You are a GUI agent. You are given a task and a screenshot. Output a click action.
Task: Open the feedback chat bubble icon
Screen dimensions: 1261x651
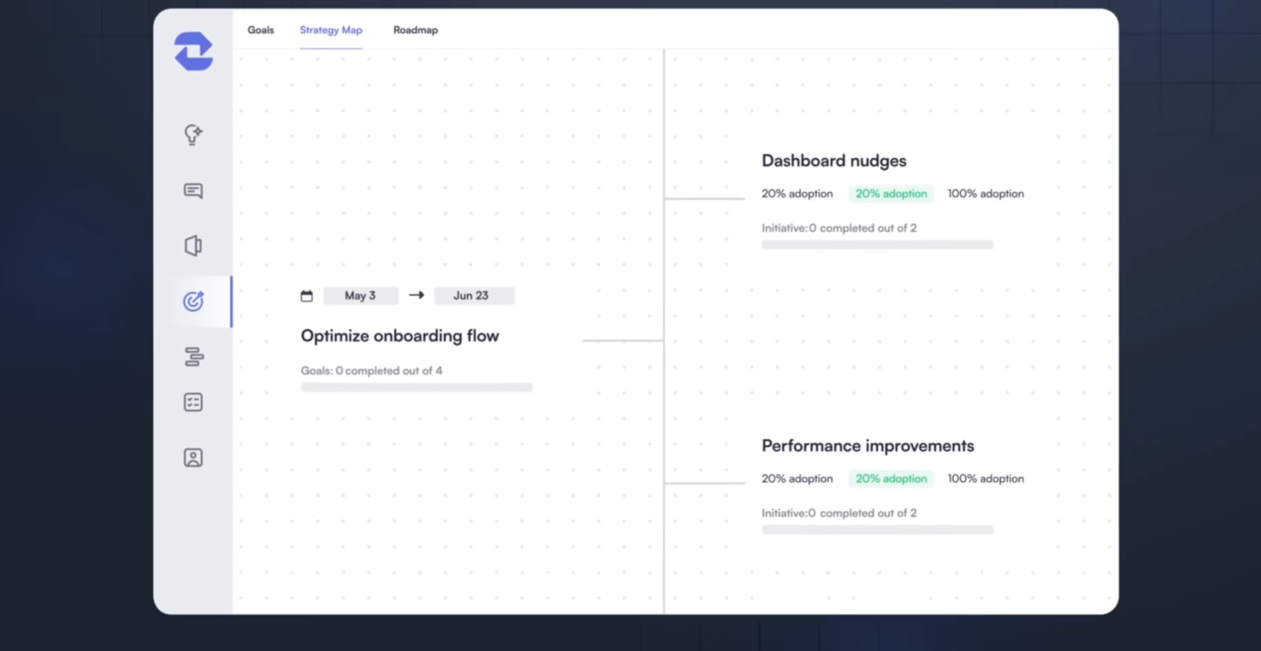click(193, 191)
